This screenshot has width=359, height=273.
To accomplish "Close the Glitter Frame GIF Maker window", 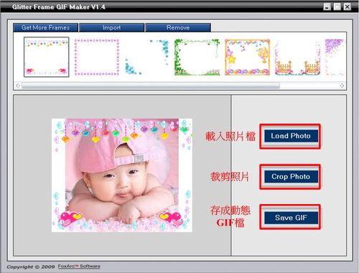I will [x=348, y=6].
